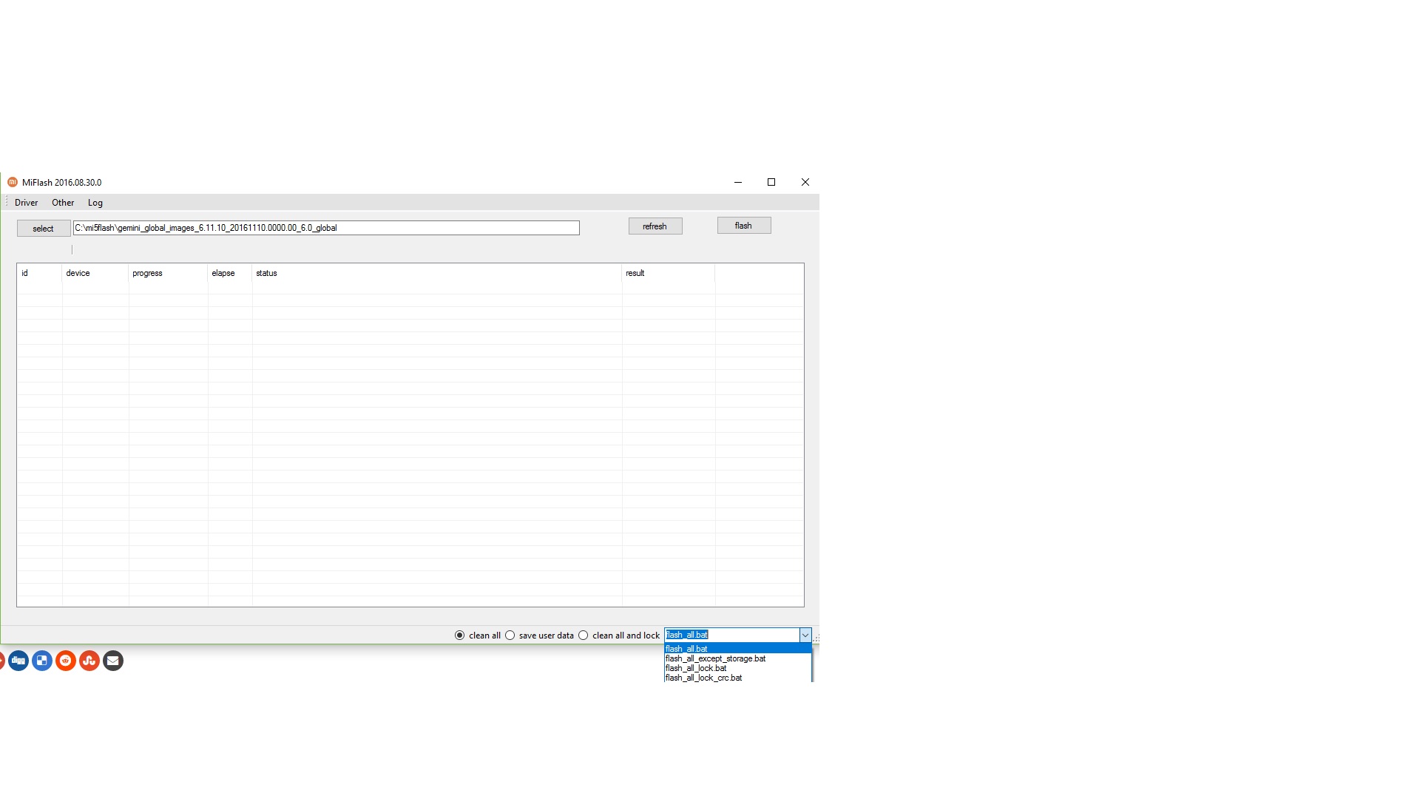Click the ROM folder path field
This screenshot has width=1420, height=799.
click(325, 228)
